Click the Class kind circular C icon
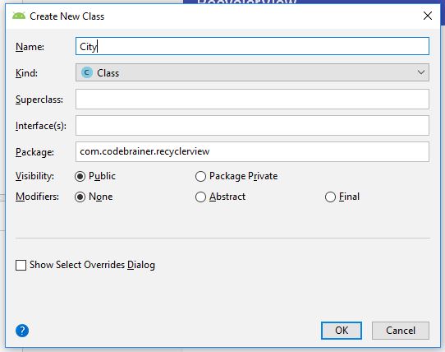This screenshot has height=352, width=445. (87, 72)
